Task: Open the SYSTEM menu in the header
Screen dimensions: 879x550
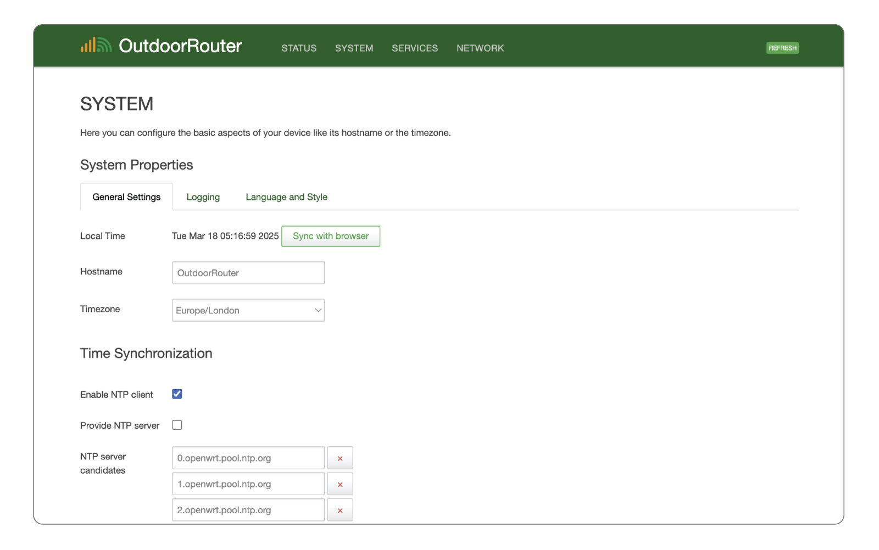Action: [x=354, y=48]
